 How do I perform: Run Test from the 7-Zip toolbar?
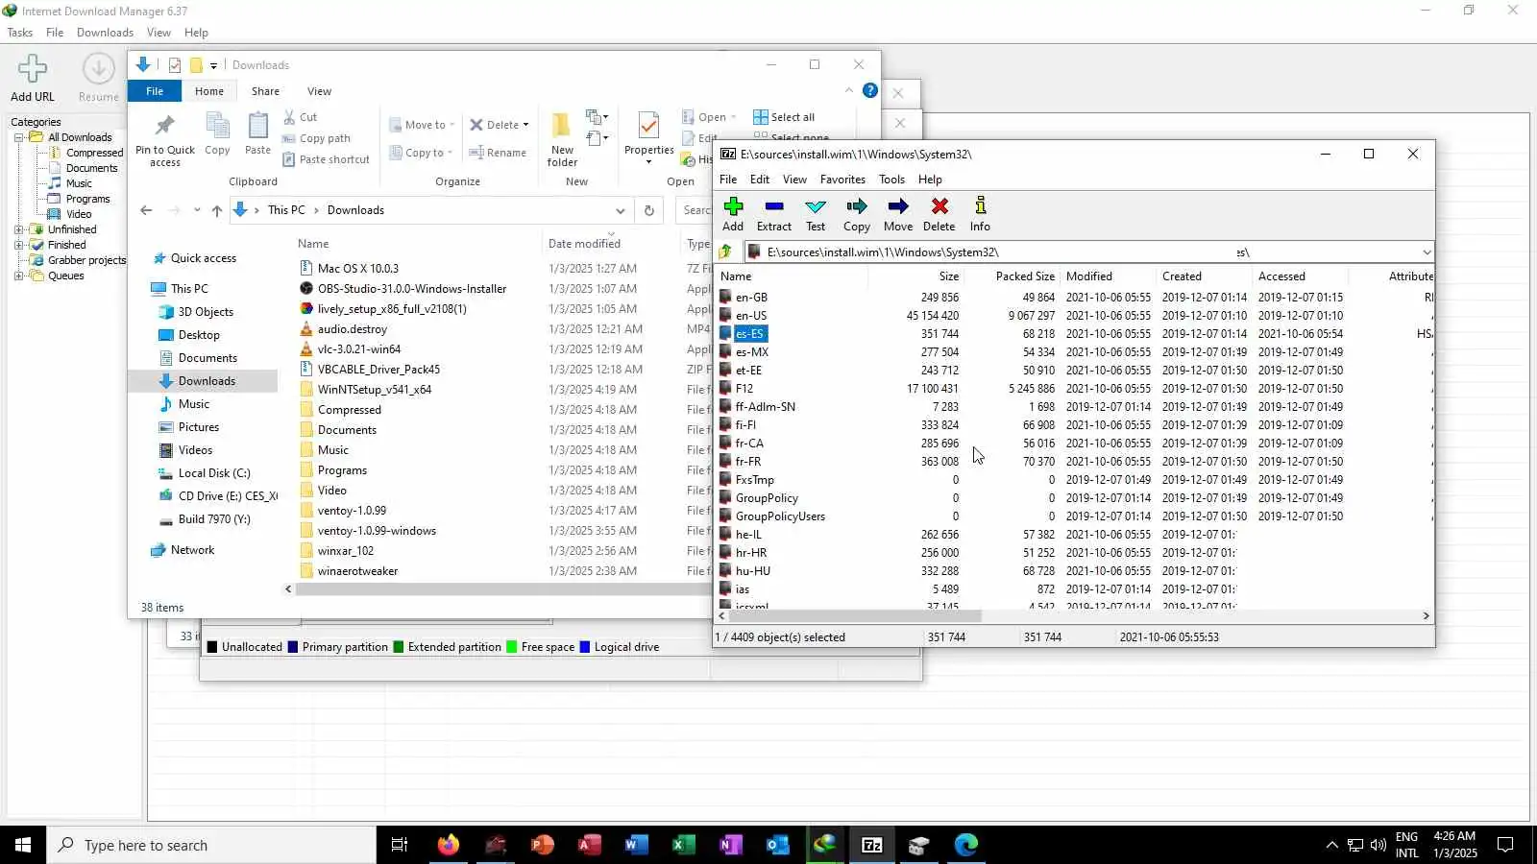[x=816, y=214]
